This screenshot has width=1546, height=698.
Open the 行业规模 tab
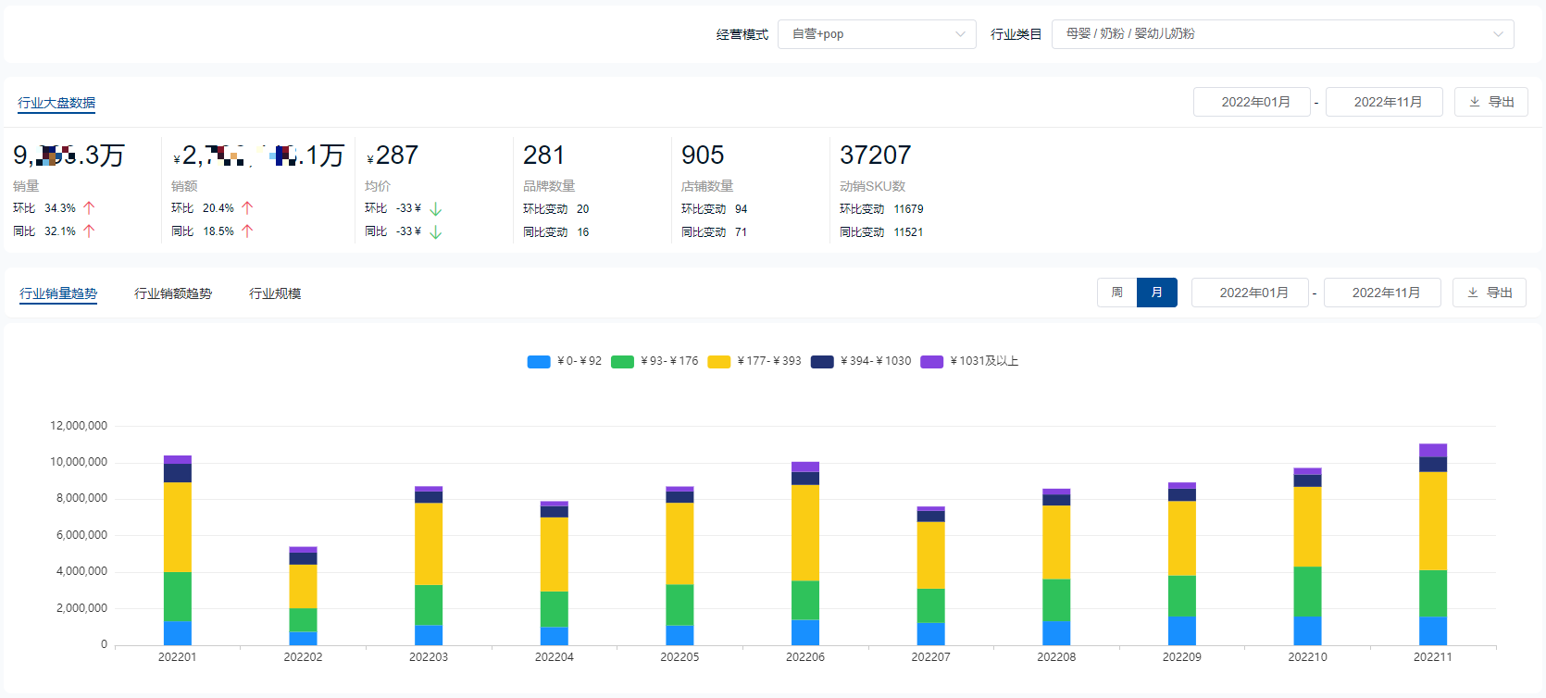click(275, 293)
